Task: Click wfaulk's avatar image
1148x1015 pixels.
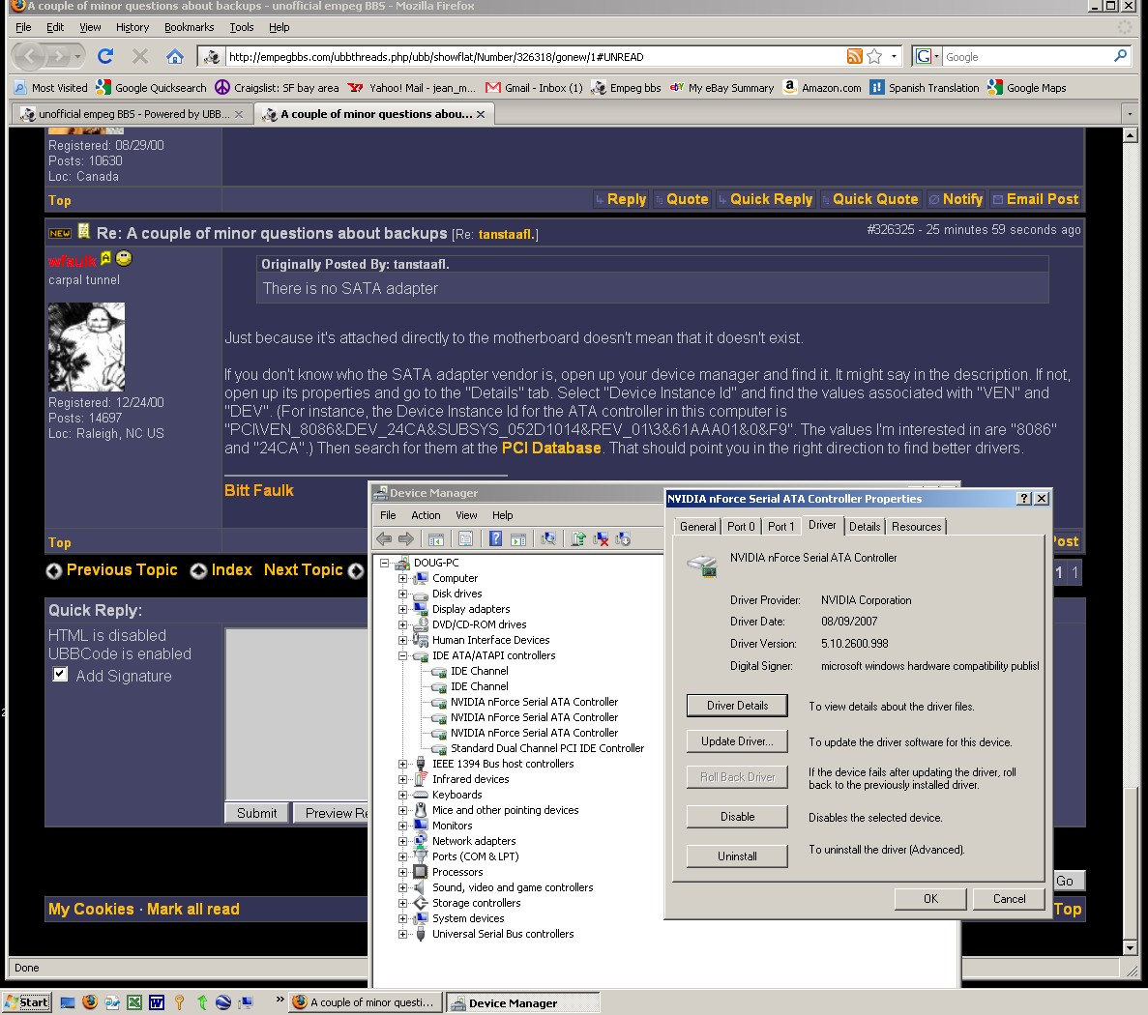Action: (x=86, y=347)
